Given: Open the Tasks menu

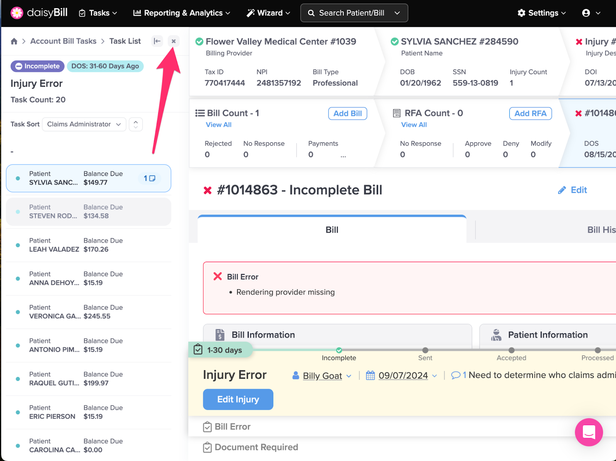Looking at the screenshot, I should pyautogui.click(x=98, y=13).
